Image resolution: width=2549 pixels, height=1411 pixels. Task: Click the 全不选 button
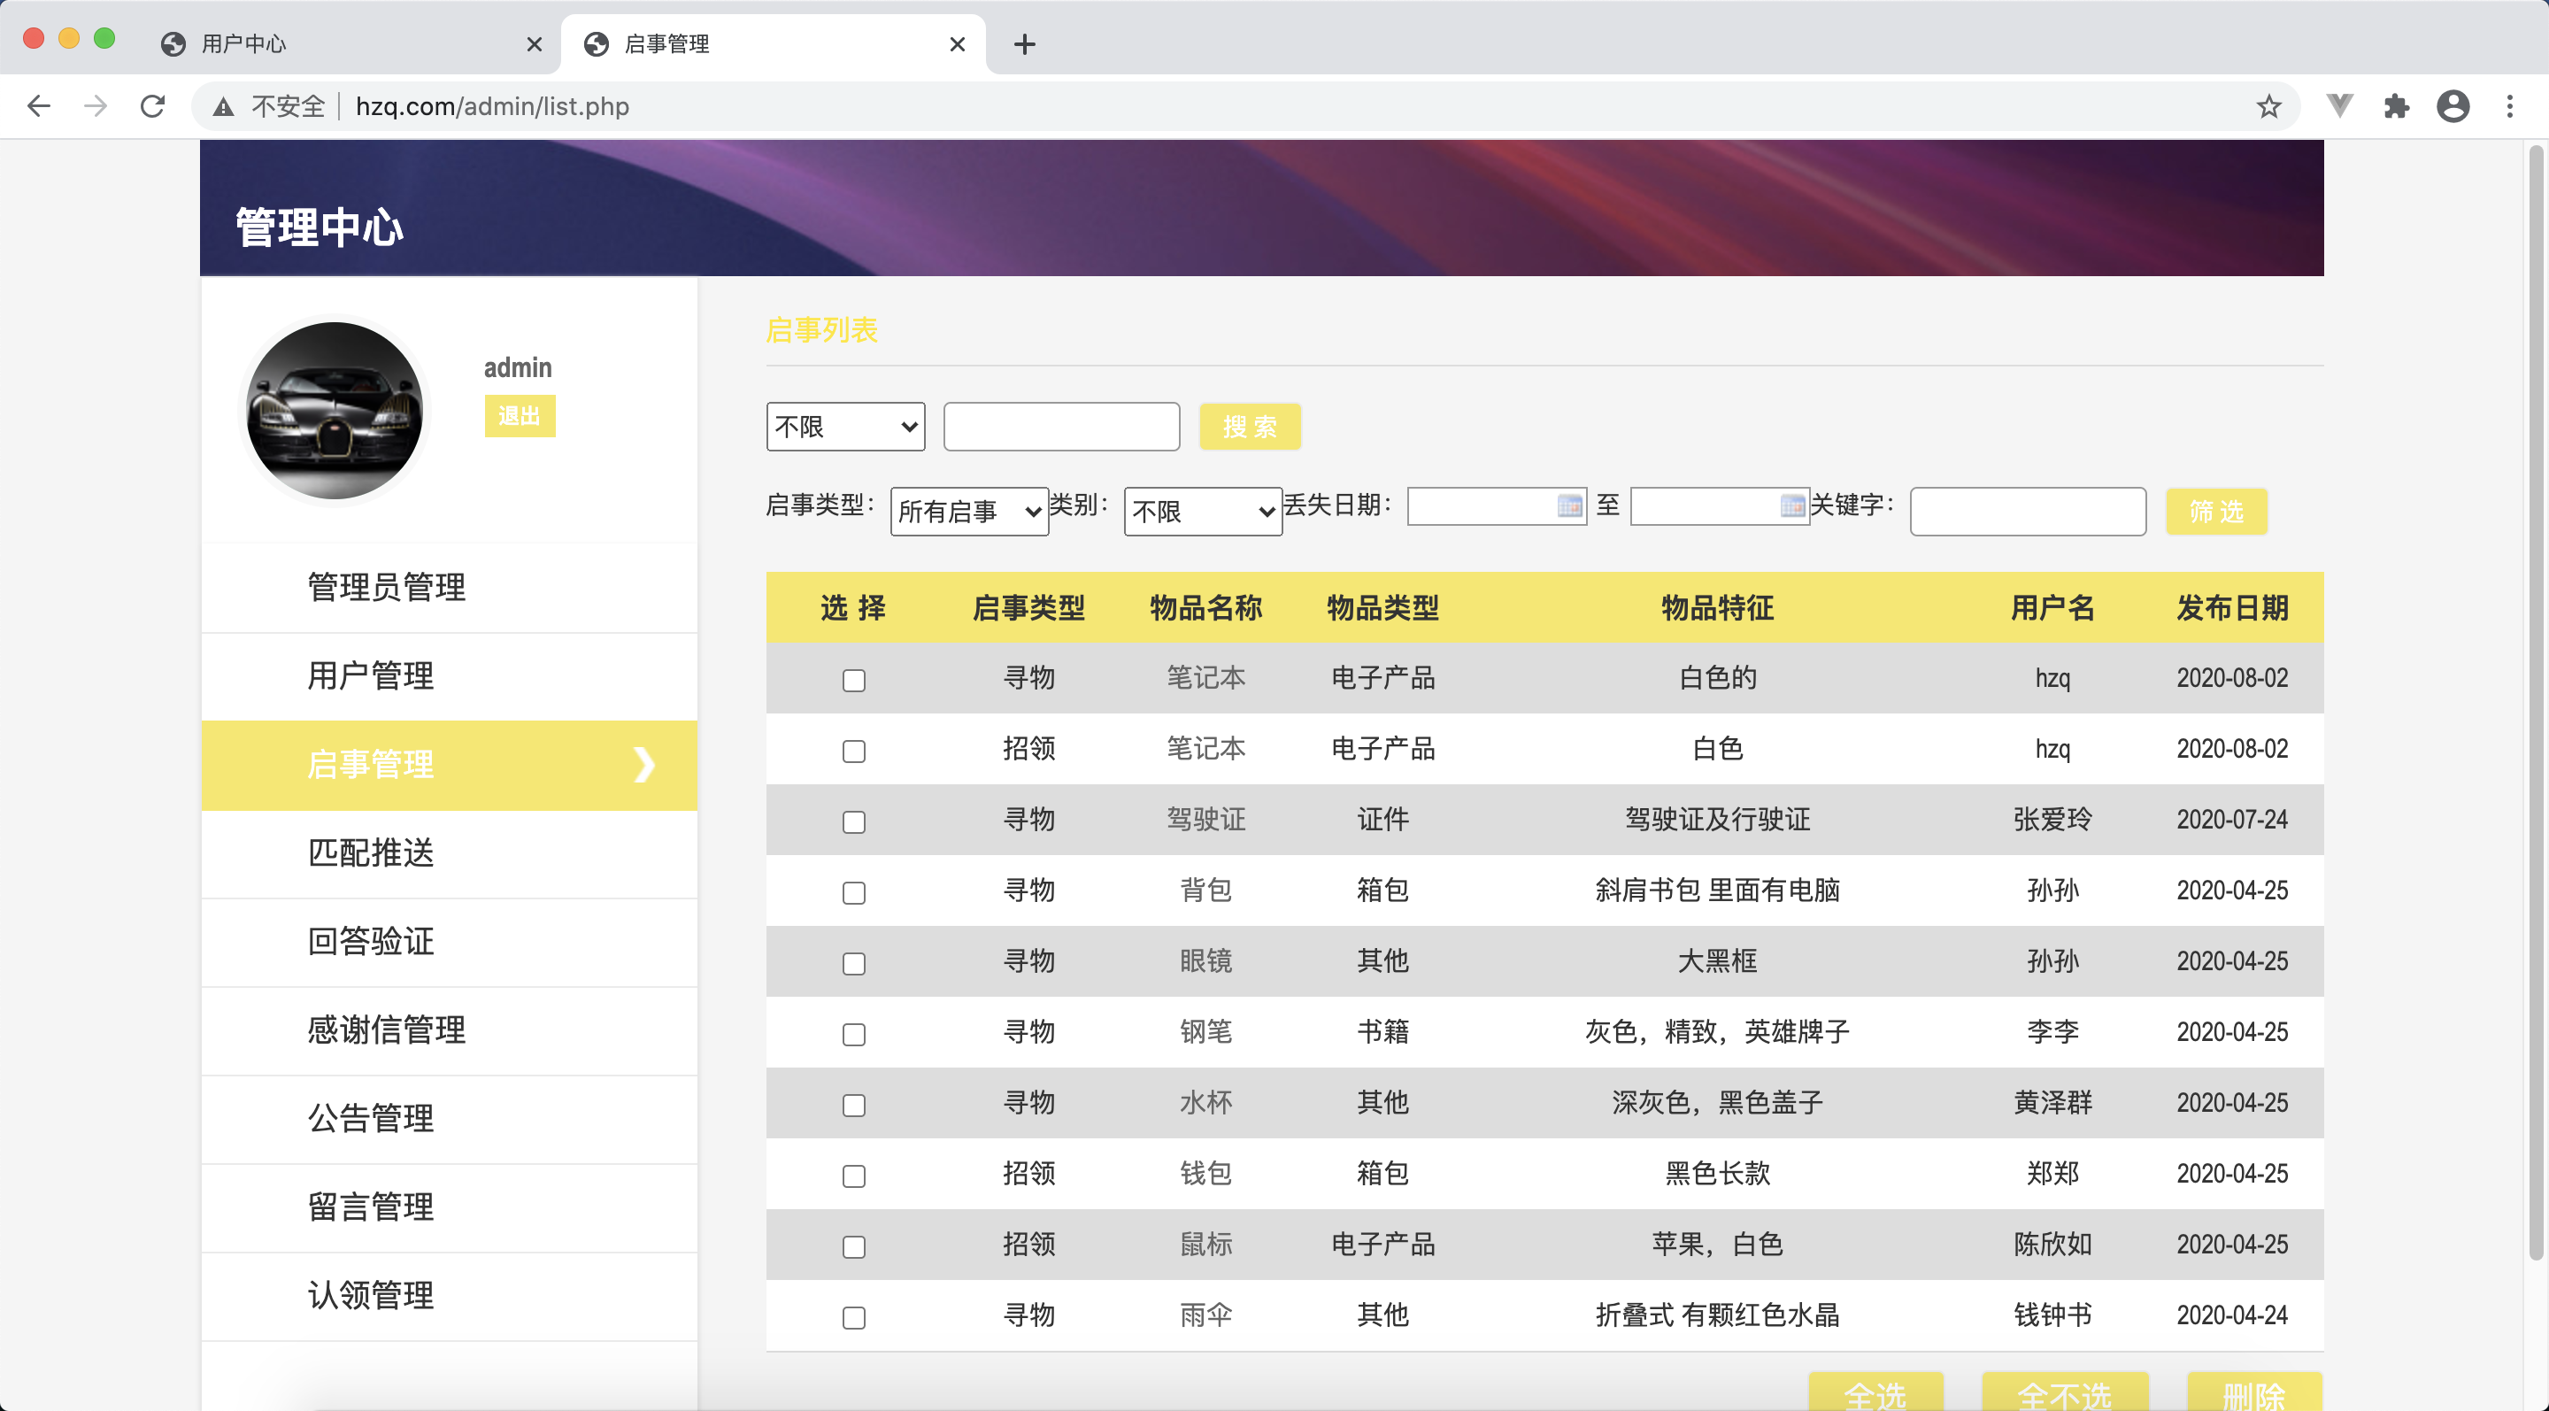pyautogui.click(x=2064, y=1392)
